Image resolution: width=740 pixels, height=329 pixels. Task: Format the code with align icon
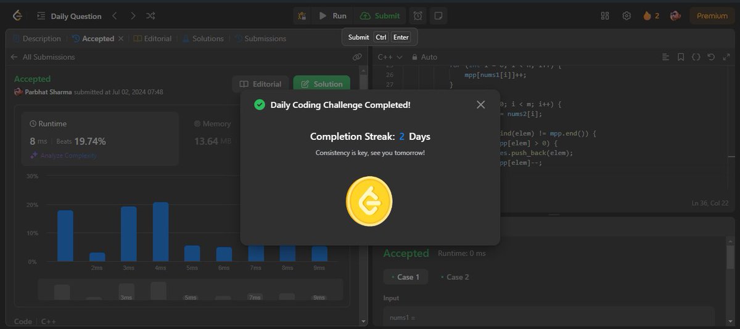coord(665,57)
